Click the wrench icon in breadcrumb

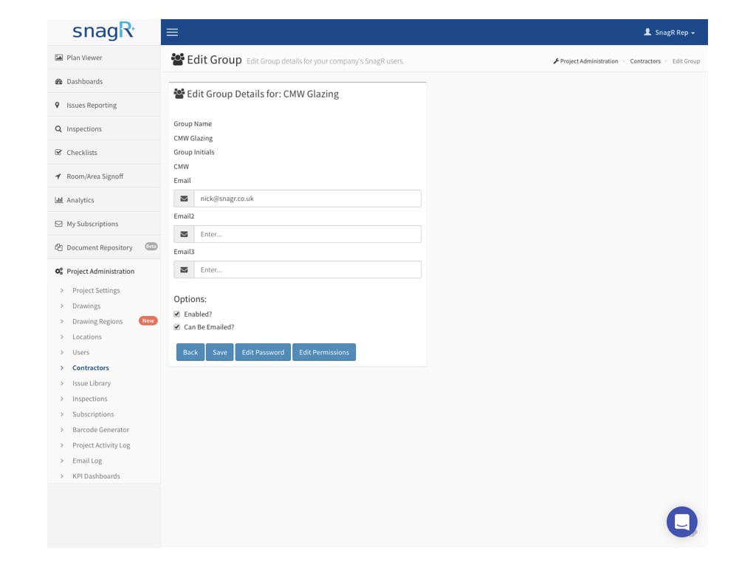point(556,61)
